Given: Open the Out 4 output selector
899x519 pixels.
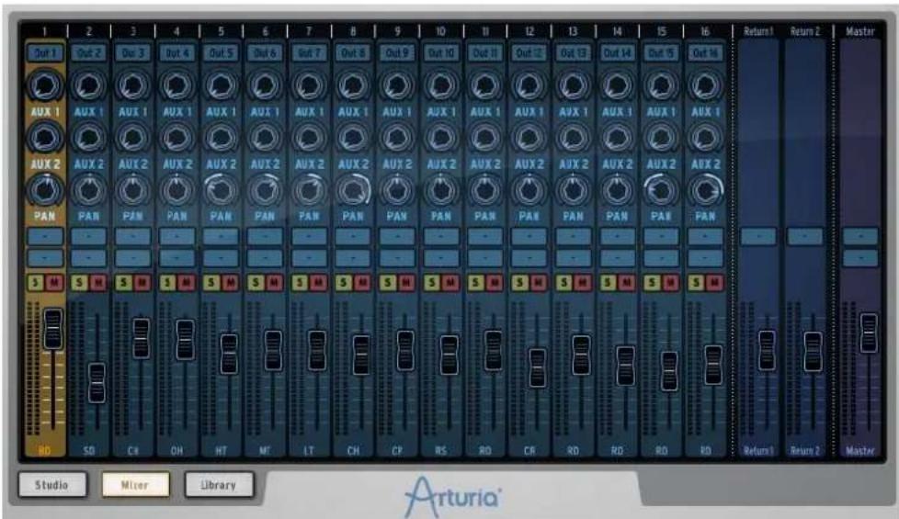Looking at the screenshot, I should (177, 53).
